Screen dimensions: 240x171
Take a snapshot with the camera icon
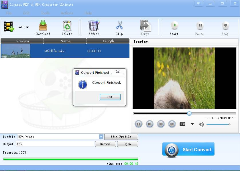pos(182,124)
